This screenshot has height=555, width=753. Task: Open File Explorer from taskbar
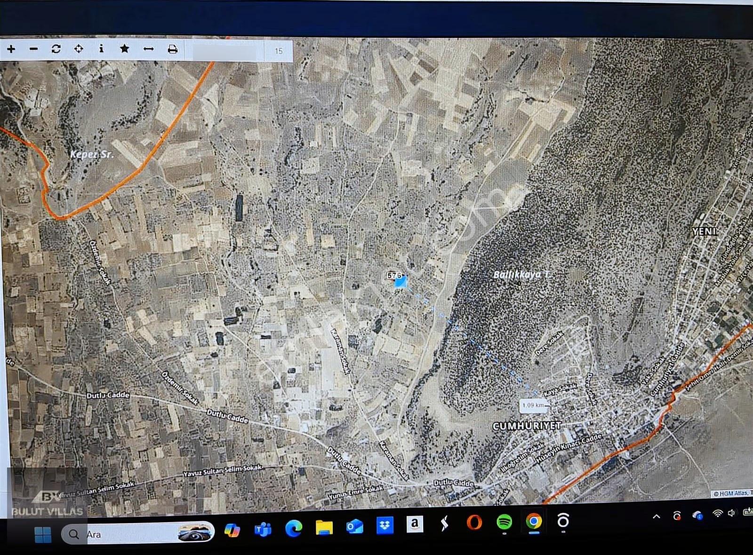324,528
